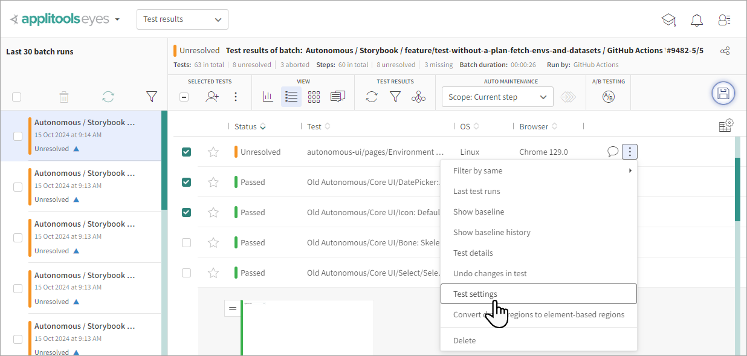Open the step thumbnail preview image
The image size is (747, 356).
(307, 328)
